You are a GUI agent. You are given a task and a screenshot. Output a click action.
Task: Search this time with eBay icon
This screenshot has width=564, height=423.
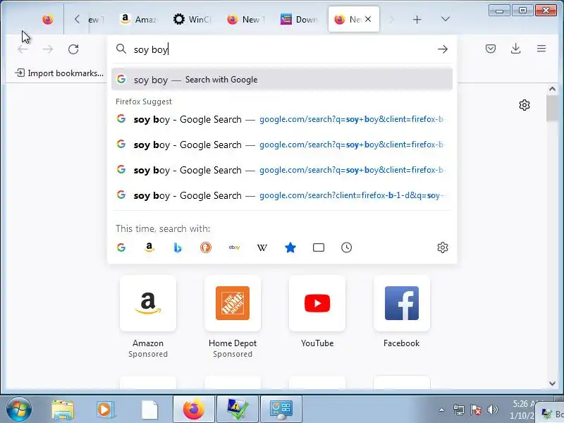[234, 247]
